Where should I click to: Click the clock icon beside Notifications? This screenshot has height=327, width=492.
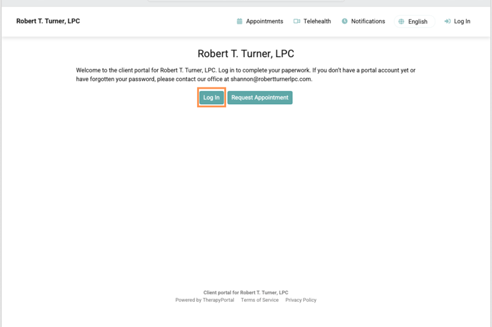(345, 21)
